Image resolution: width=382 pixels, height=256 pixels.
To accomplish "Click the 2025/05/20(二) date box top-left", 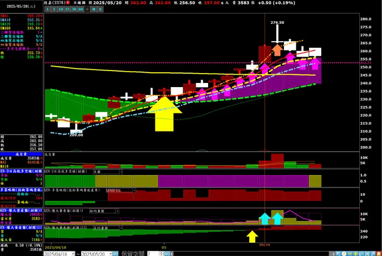I will click(21, 6).
